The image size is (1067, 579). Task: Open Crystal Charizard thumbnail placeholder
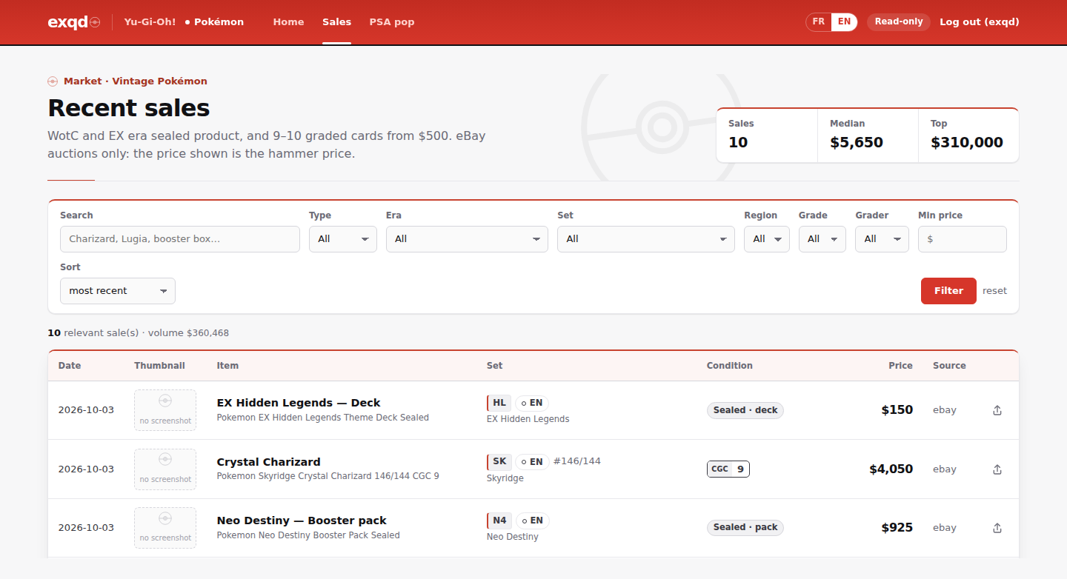[x=165, y=469]
